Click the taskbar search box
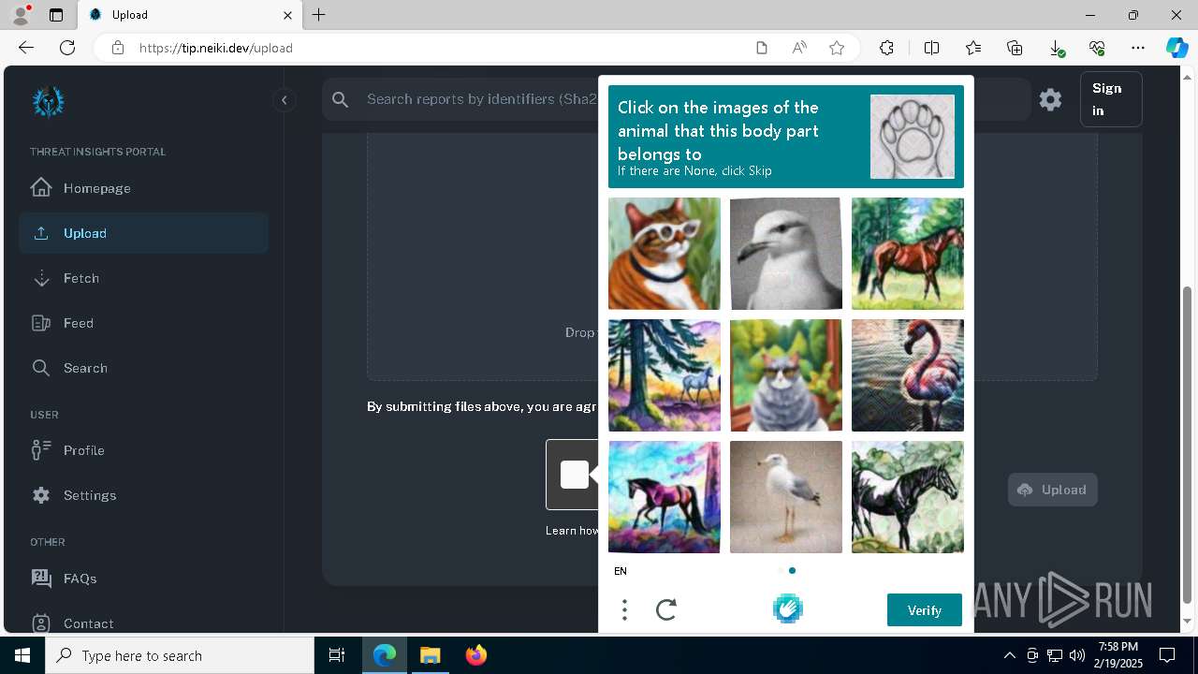Screen dimensions: 1198x674 coord(180,655)
